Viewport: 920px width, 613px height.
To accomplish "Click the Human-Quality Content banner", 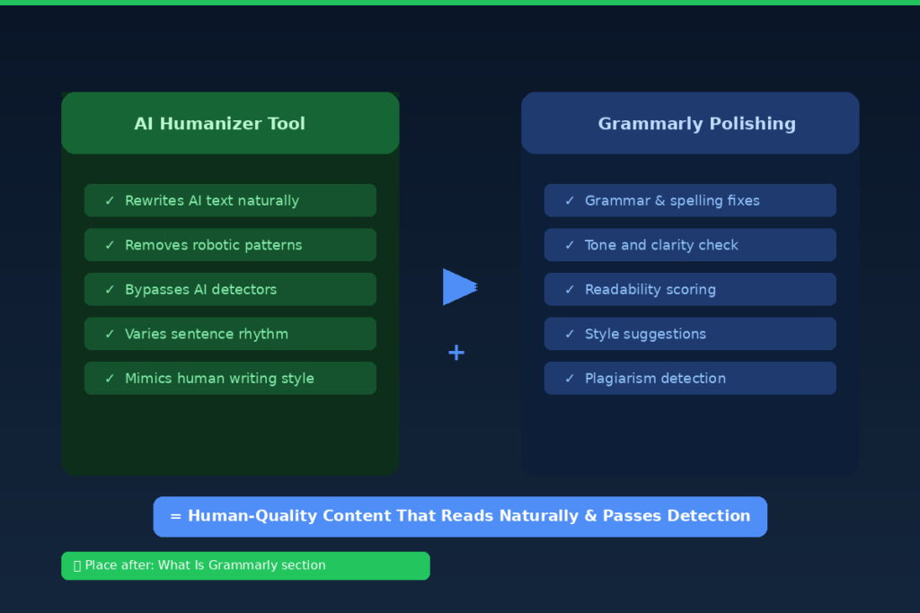I will pyautogui.click(x=460, y=516).
